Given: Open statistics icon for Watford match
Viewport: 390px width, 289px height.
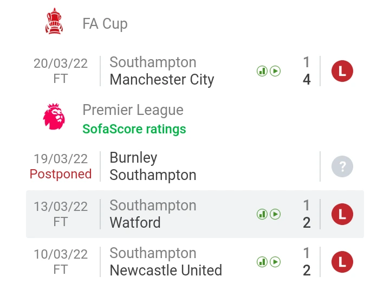Looking at the screenshot, I should (x=262, y=214).
